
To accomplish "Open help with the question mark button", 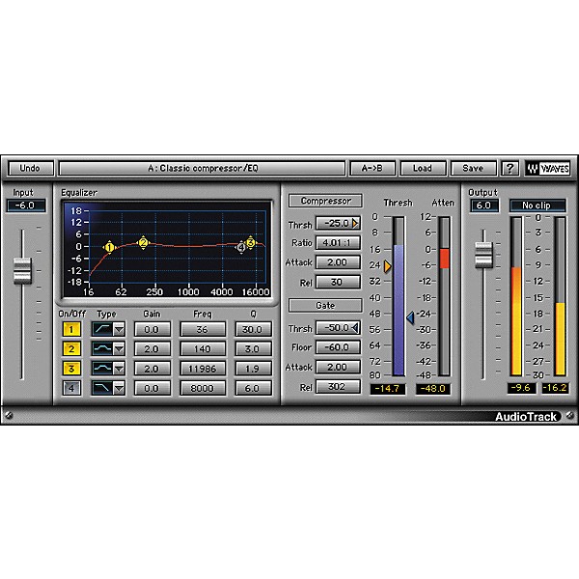I will click(x=510, y=168).
